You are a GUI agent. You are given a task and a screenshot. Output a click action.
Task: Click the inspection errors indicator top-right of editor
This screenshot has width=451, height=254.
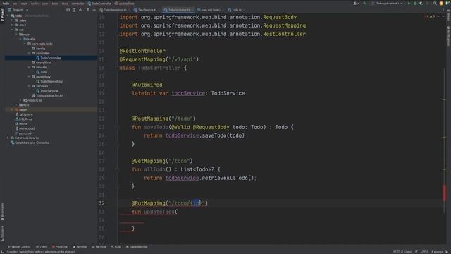point(430,16)
